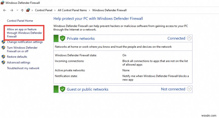Click the shield icon beside Change notification settings
The height and width of the screenshot is (118, 219).
4,42
